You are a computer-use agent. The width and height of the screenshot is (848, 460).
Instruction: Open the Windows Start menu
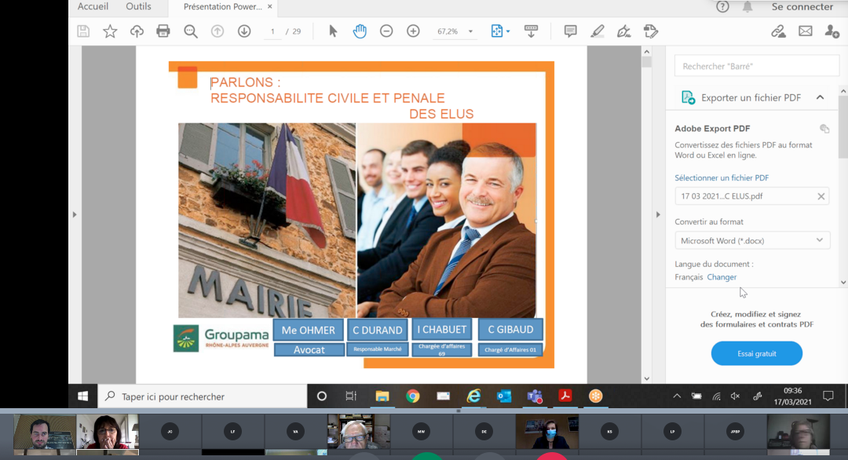click(82, 396)
